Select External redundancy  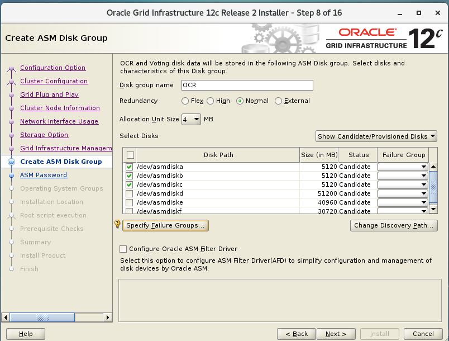278,101
